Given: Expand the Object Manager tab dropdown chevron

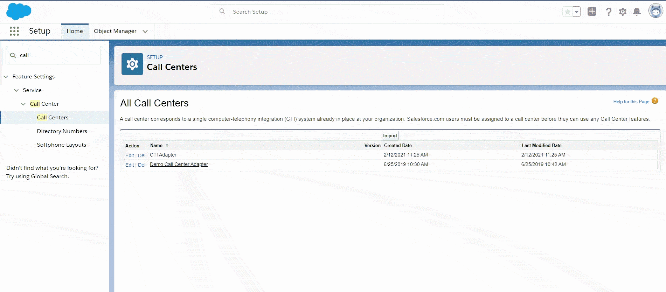Looking at the screenshot, I should click(x=145, y=32).
